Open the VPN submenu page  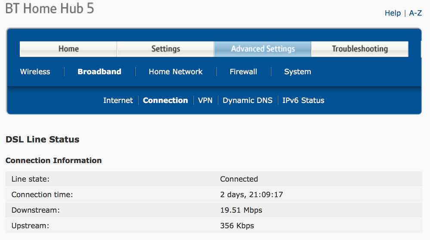[x=205, y=100]
